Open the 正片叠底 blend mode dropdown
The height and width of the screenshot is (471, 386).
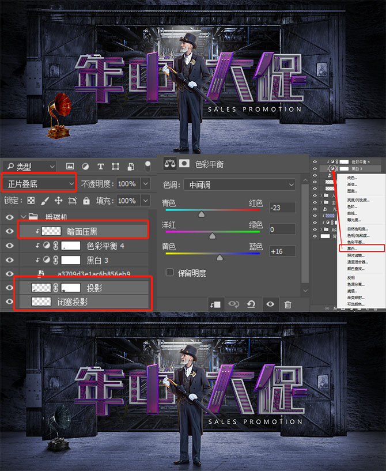[x=39, y=183]
